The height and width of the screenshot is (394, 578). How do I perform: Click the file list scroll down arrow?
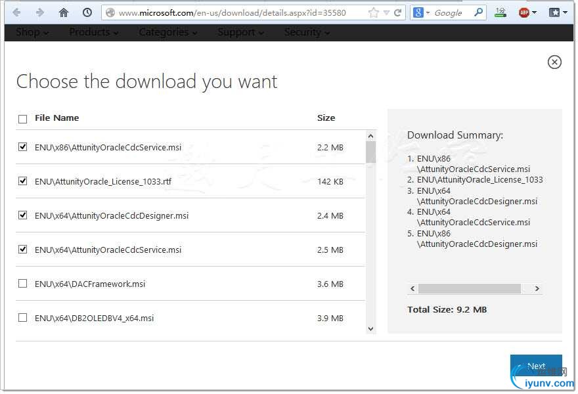coord(370,328)
